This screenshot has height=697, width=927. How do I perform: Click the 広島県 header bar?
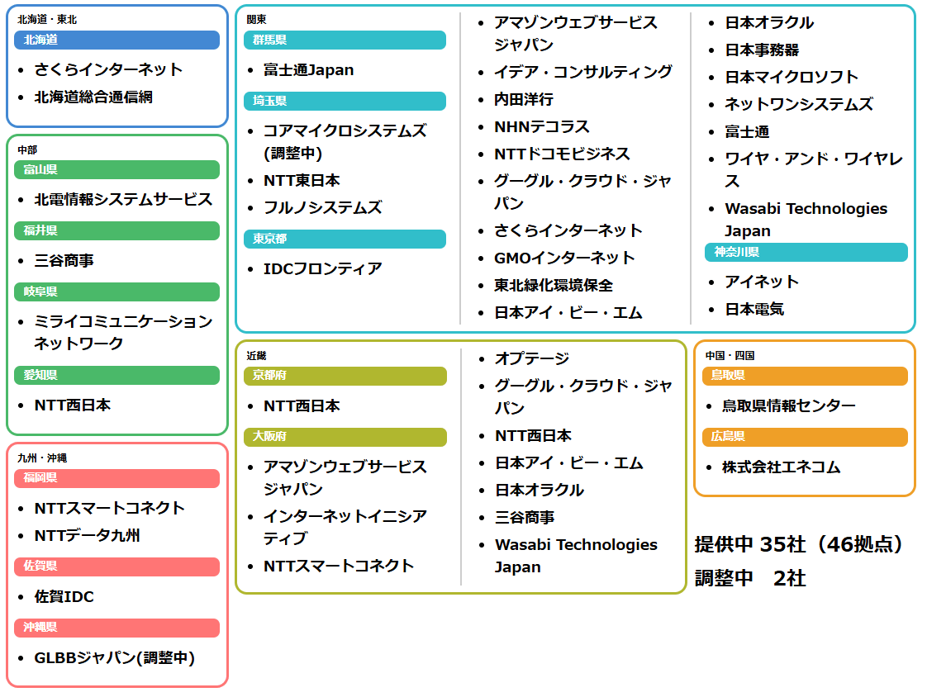click(806, 437)
